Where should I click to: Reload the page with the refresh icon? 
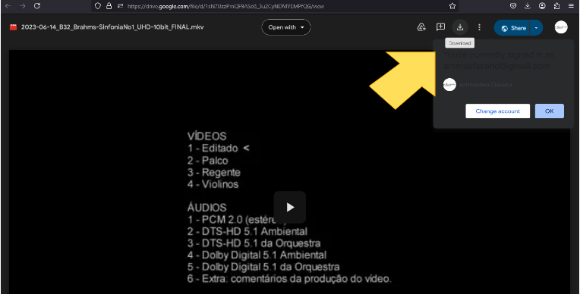[37, 6]
